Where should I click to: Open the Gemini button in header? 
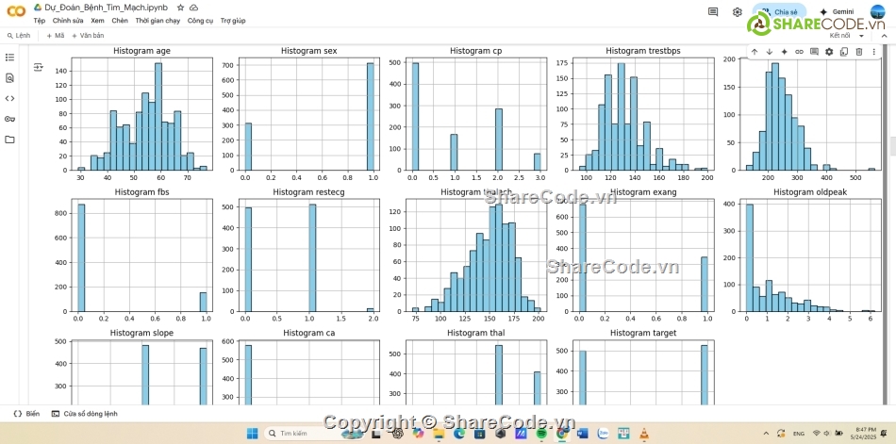838,11
